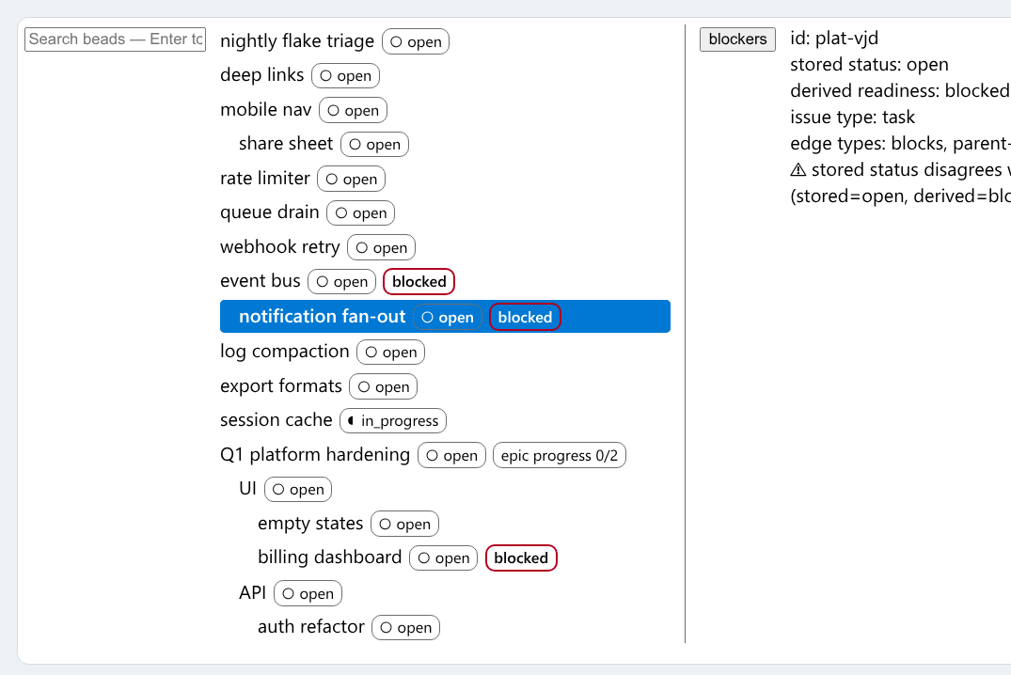Click the open badge on webhook retry
Viewport: 1011px width, 675px height.
click(382, 247)
